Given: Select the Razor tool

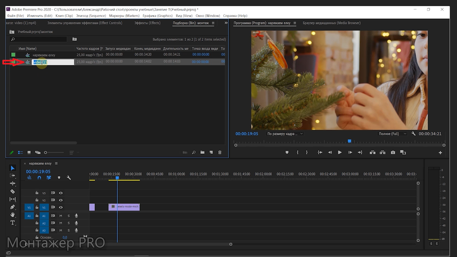Looking at the screenshot, I should click(13, 192).
